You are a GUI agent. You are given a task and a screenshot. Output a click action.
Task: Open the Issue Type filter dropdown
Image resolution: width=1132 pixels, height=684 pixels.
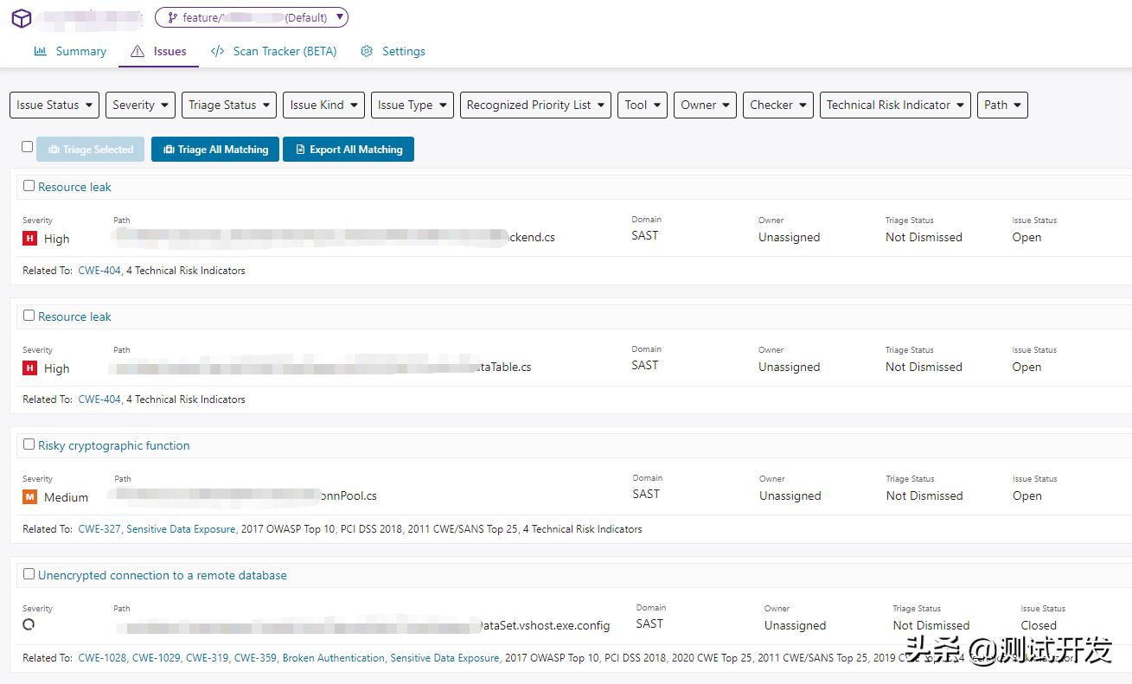coord(413,105)
